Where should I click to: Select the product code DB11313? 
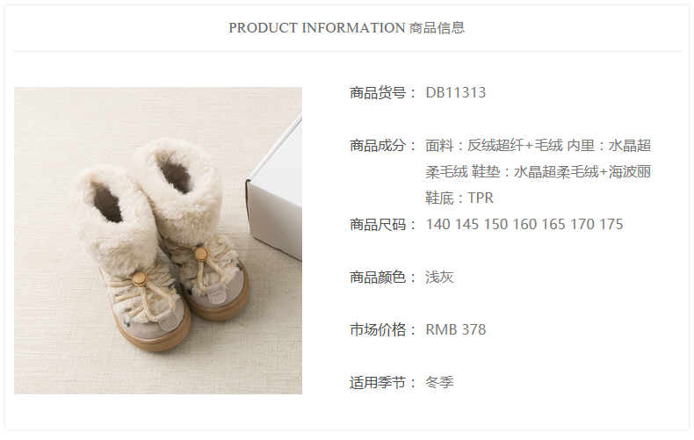(x=455, y=92)
